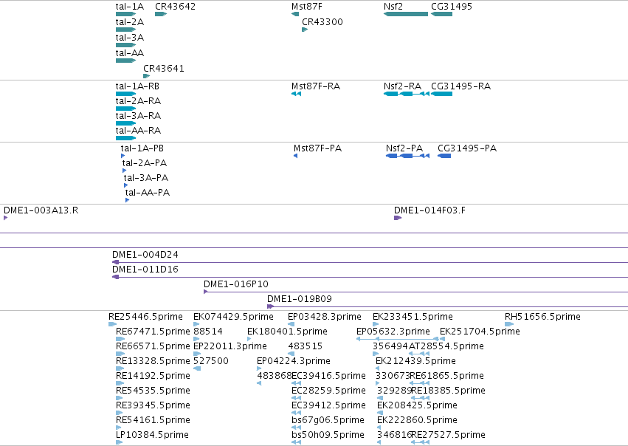Click the CR43300 gene arrow
Screen dimensions: 628x446
pos(305,30)
